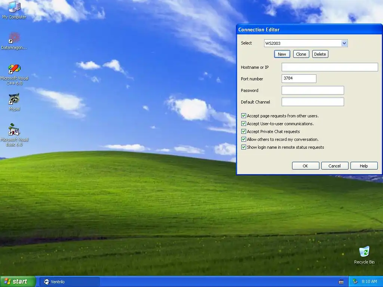Switch to Ventrilo taskbar button
The width and height of the screenshot is (383, 287).
tap(69, 282)
